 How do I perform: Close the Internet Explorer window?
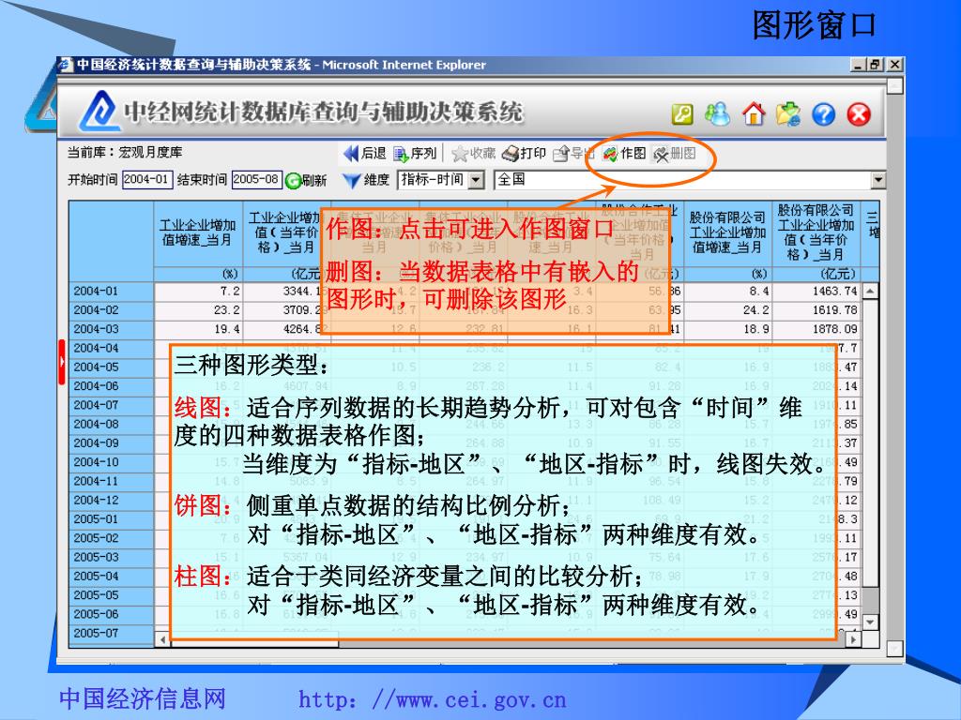tap(894, 65)
